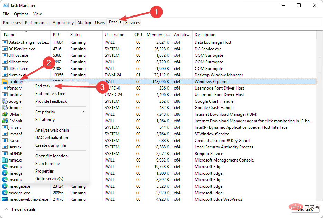Click the mmc.exe console icon
323x218 pixels.
click(x=5, y=160)
